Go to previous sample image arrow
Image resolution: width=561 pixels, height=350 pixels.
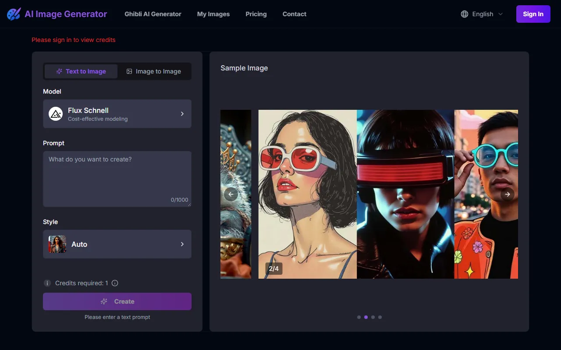click(x=231, y=194)
